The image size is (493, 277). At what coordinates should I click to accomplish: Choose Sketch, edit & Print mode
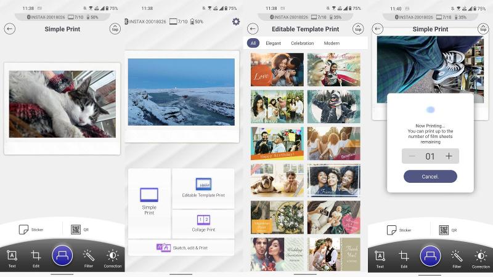181,248
